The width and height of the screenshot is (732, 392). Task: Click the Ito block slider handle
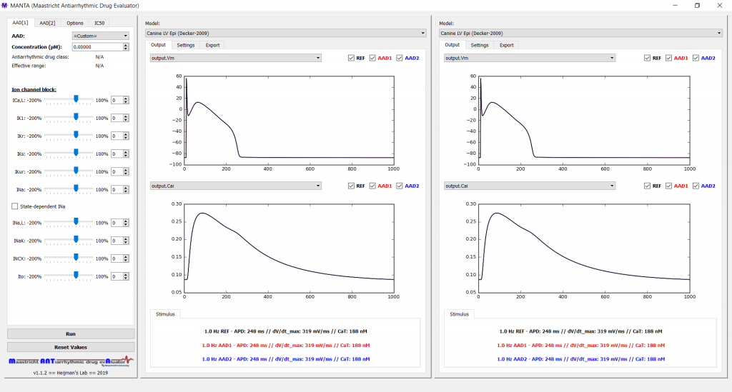point(76,275)
